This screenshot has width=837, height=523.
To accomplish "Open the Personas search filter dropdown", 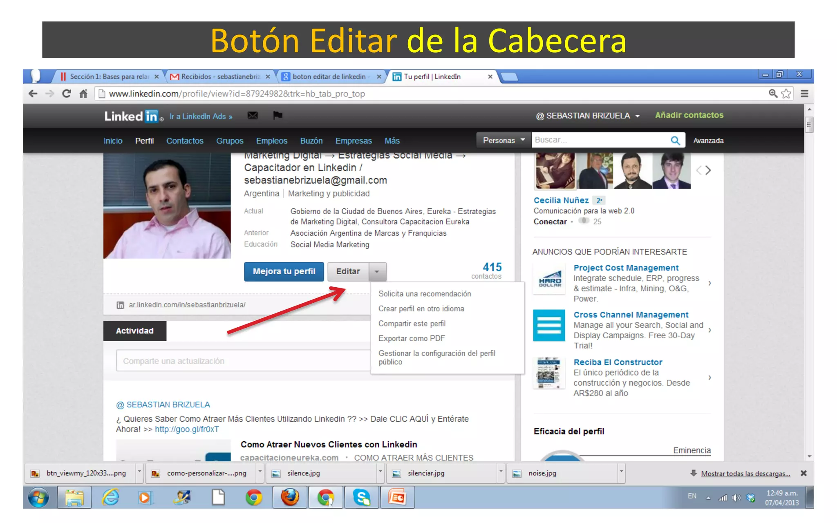I will tap(504, 140).
